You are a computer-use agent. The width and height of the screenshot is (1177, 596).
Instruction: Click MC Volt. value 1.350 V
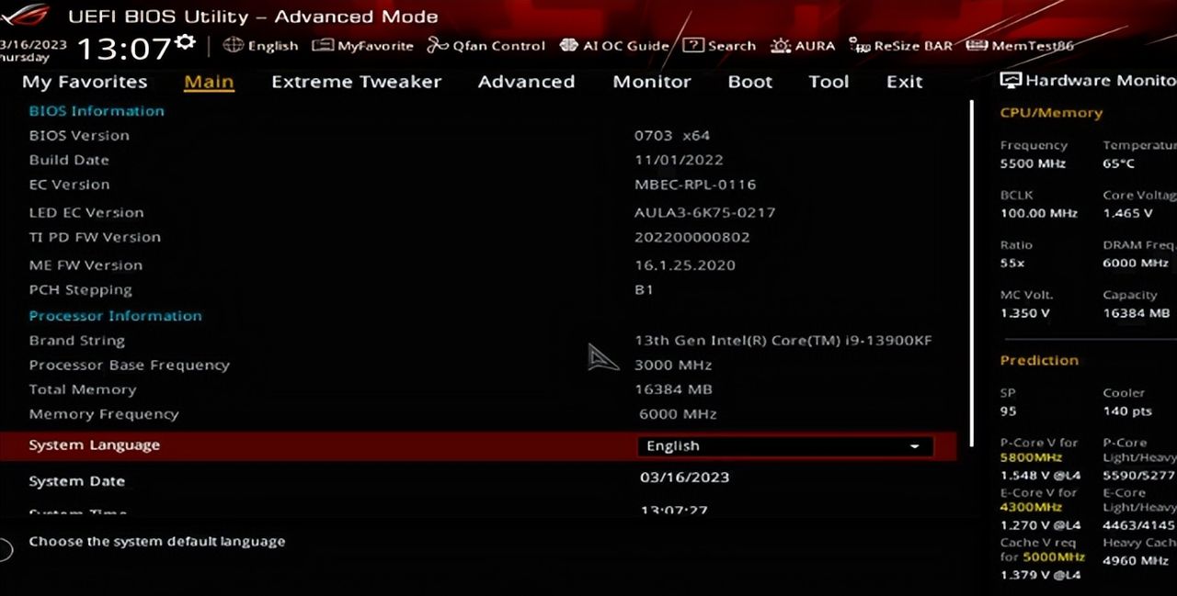pyautogui.click(x=1025, y=313)
